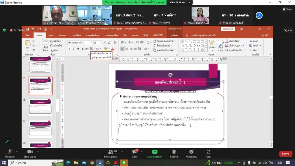The image size is (295, 166).
Task: Increase font size with larger A
Action: point(105,43)
